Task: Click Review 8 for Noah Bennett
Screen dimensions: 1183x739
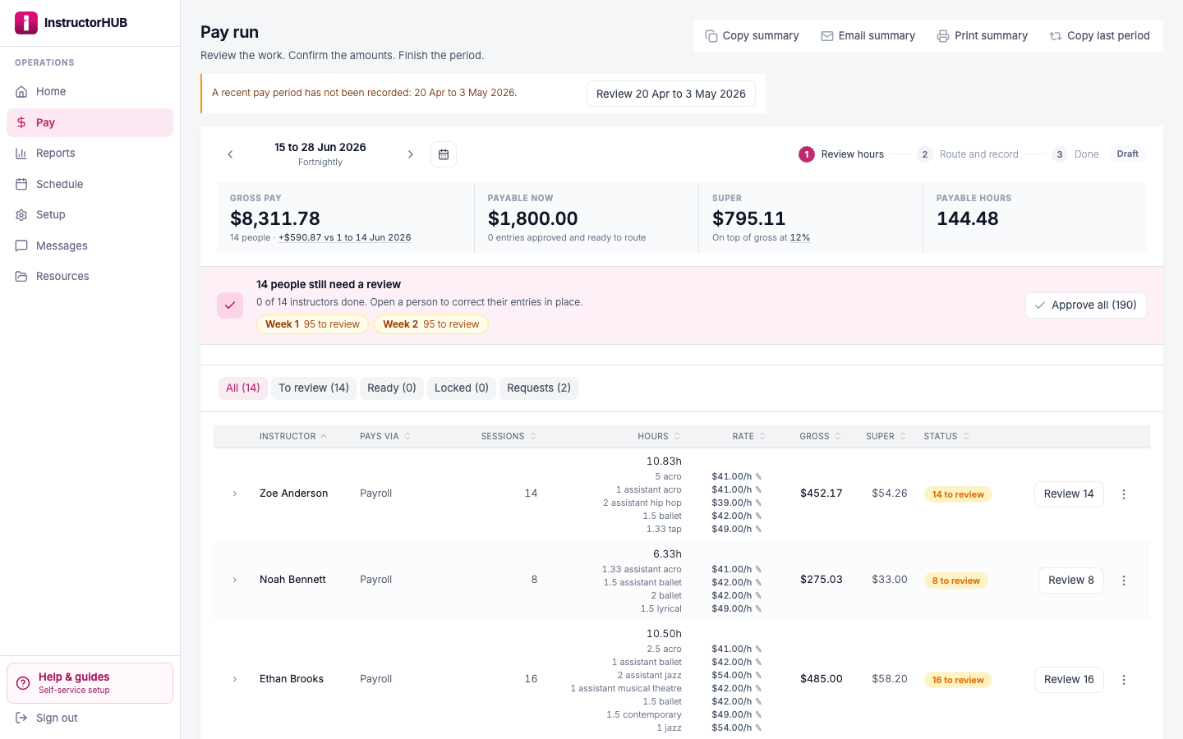Action: tap(1071, 581)
